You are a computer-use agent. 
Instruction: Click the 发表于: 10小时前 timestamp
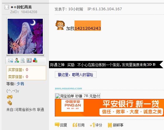tap(69, 9)
